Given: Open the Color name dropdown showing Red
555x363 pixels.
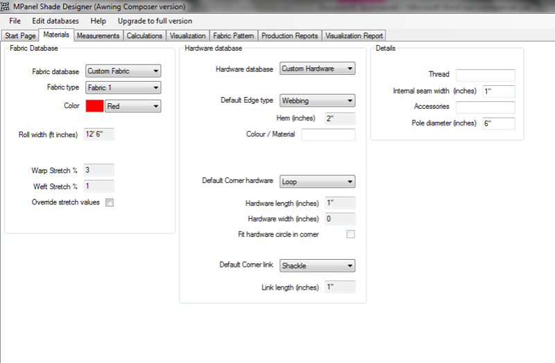Looking at the screenshot, I should pyautogui.click(x=133, y=106).
